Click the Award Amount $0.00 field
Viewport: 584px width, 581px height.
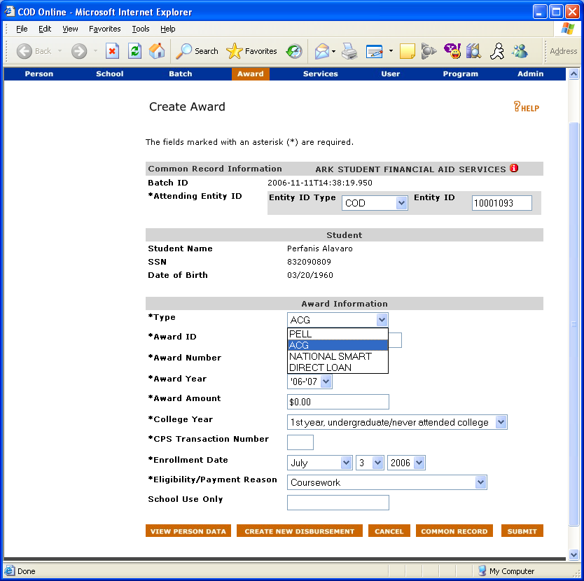338,402
